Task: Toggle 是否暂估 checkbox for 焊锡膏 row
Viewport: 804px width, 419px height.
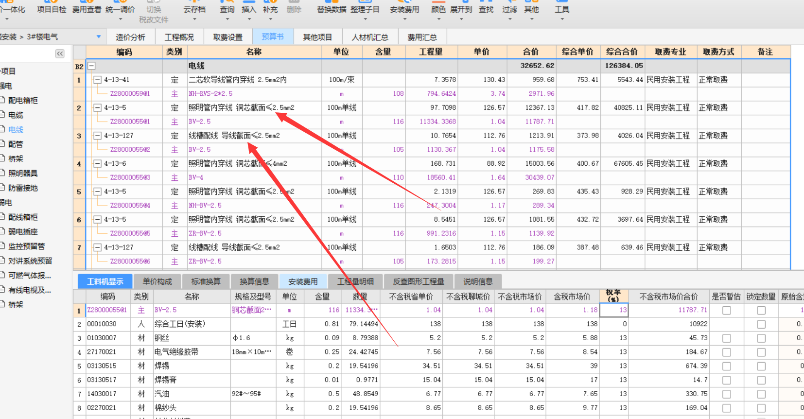Action: coord(727,380)
